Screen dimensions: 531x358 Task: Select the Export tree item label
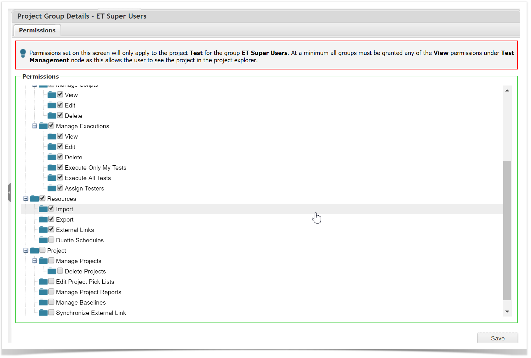(x=65, y=220)
